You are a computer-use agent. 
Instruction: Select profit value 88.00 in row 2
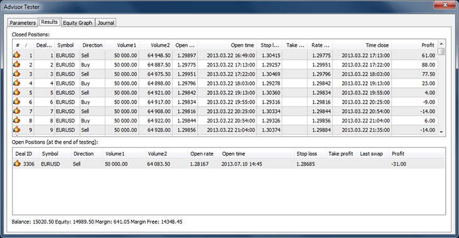coord(429,65)
